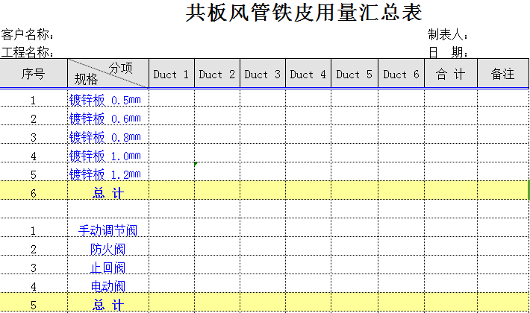Click the 止回阀 cell
This screenshot has height=313, width=530.
(108, 265)
